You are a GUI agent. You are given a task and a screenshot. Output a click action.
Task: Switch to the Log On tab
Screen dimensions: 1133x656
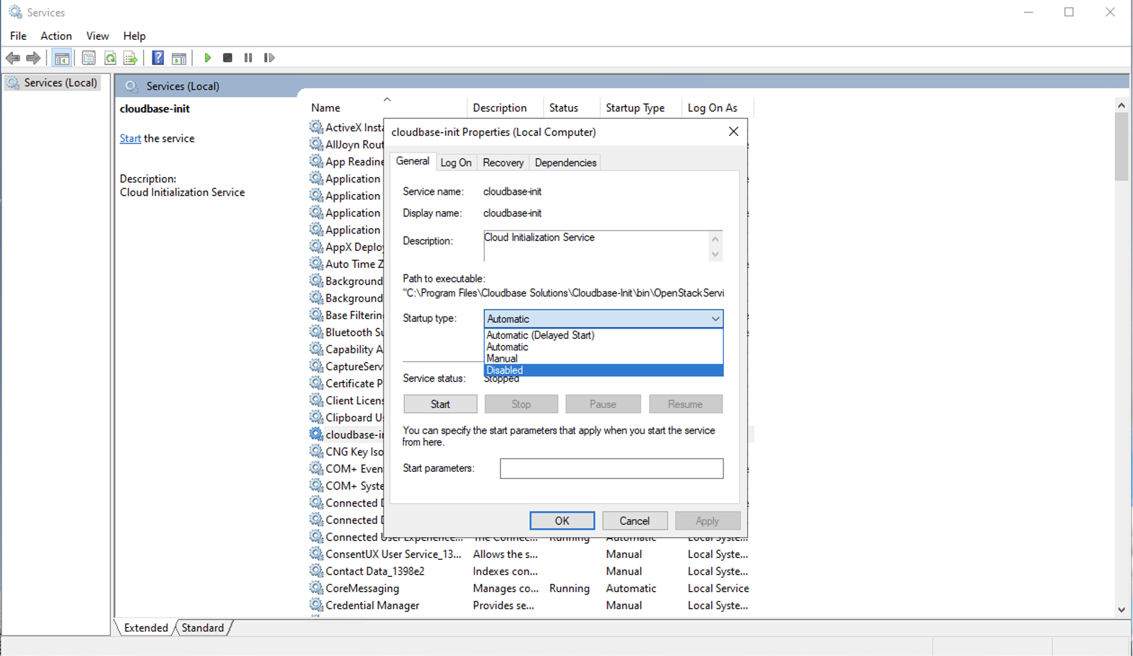pos(456,163)
